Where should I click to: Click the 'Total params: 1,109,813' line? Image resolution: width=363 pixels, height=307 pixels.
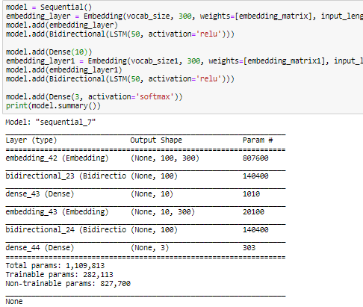point(55,266)
